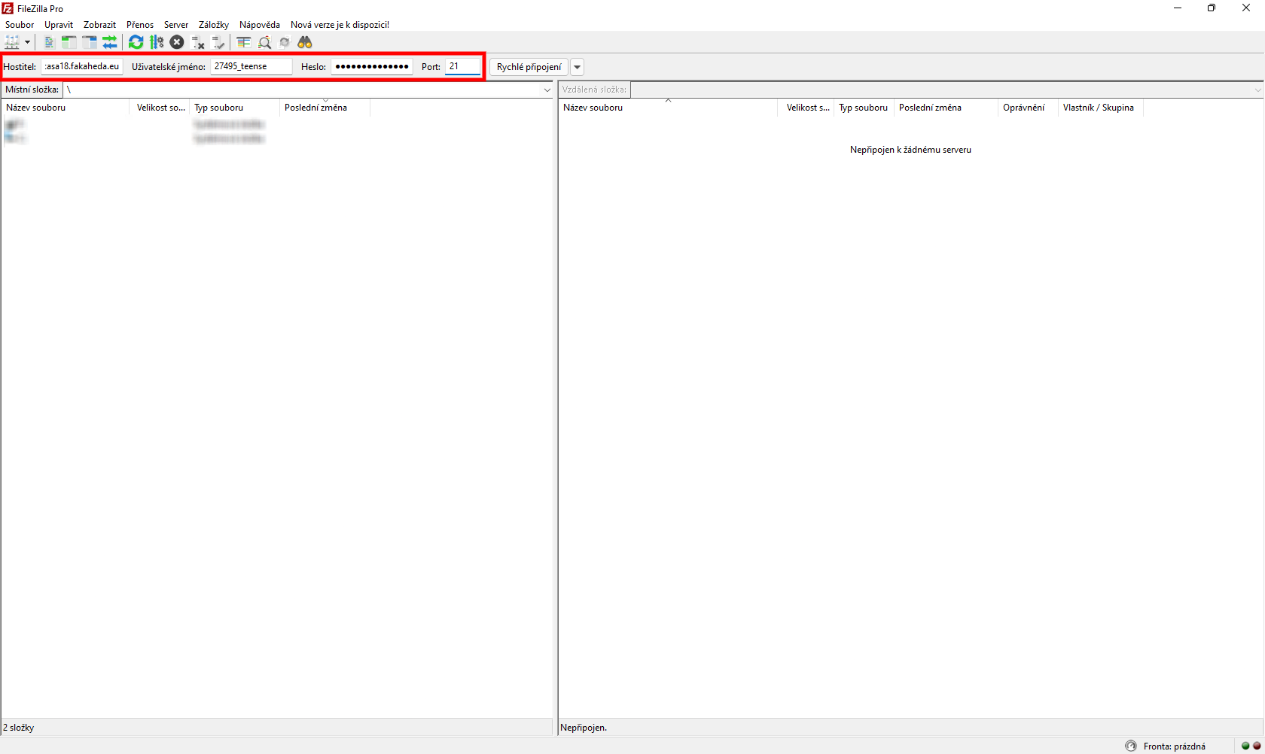Sort local list by Poslední změna
Image resolution: width=1265 pixels, height=754 pixels.
pos(325,108)
